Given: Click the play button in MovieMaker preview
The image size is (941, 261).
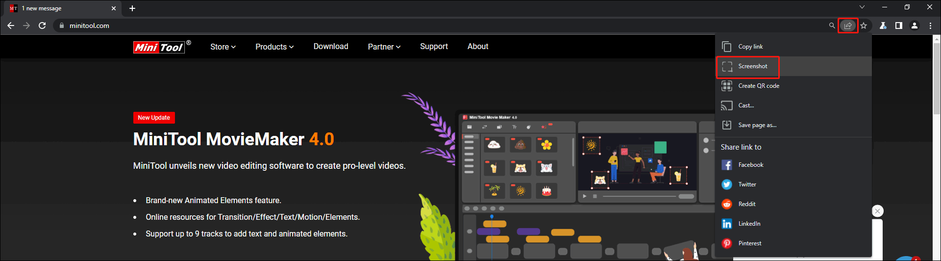Looking at the screenshot, I should pos(584,196).
